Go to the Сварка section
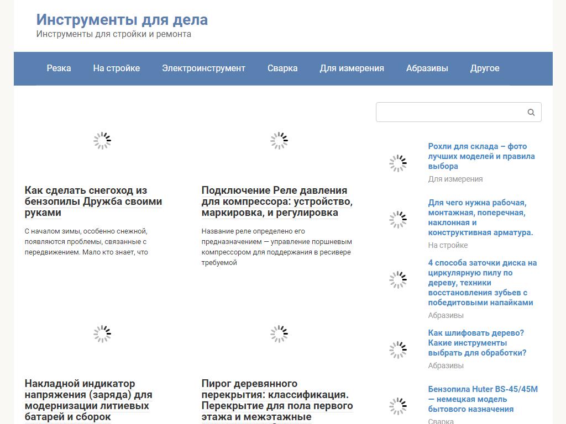 [282, 68]
